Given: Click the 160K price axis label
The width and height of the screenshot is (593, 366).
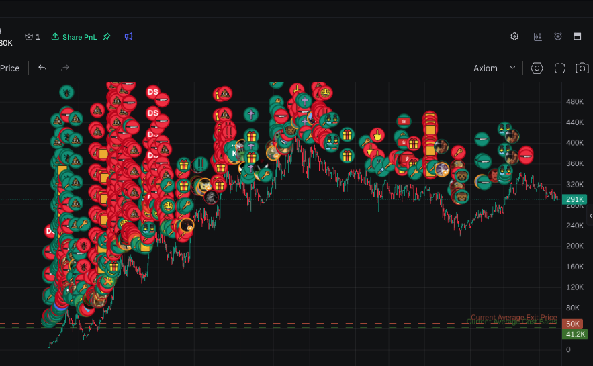Looking at the screenshot, I should pyautogui.click(x=574, y=267).
